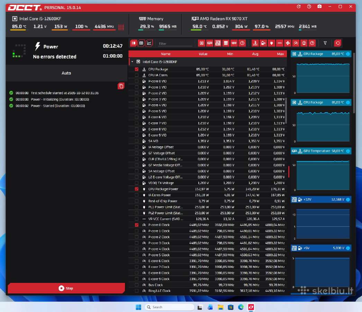362x312 pixels.
Task: Launch Microsoft Edge from the taskbar
Action: point(241,307)
